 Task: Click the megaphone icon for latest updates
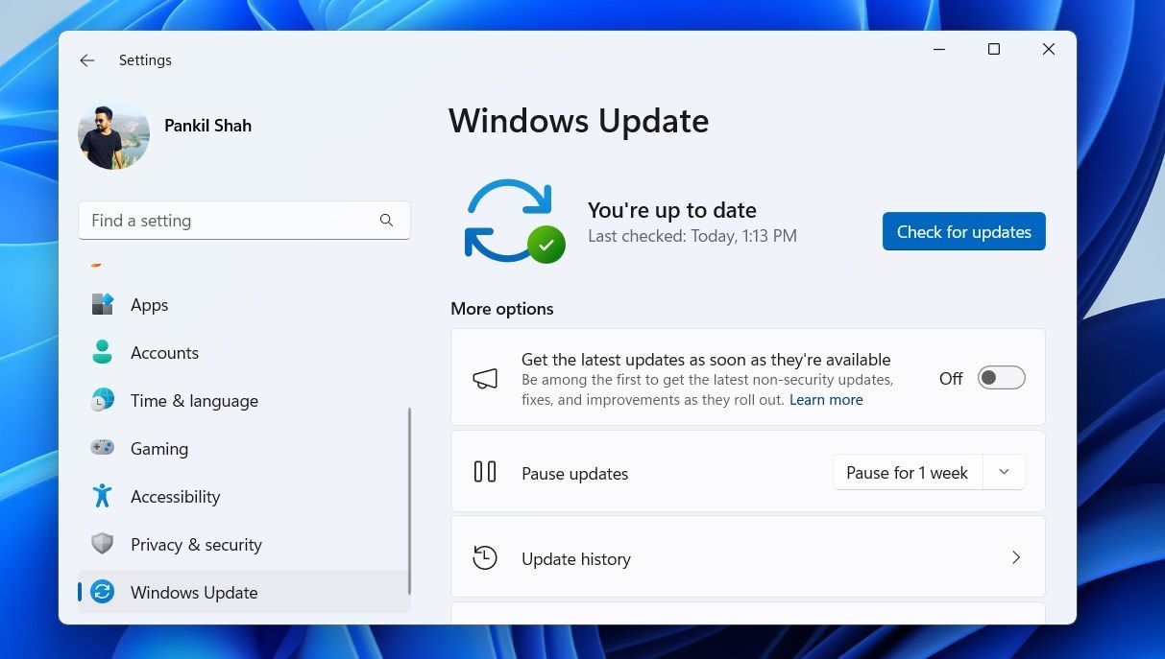pyautogui.click(x=485, y=377)
